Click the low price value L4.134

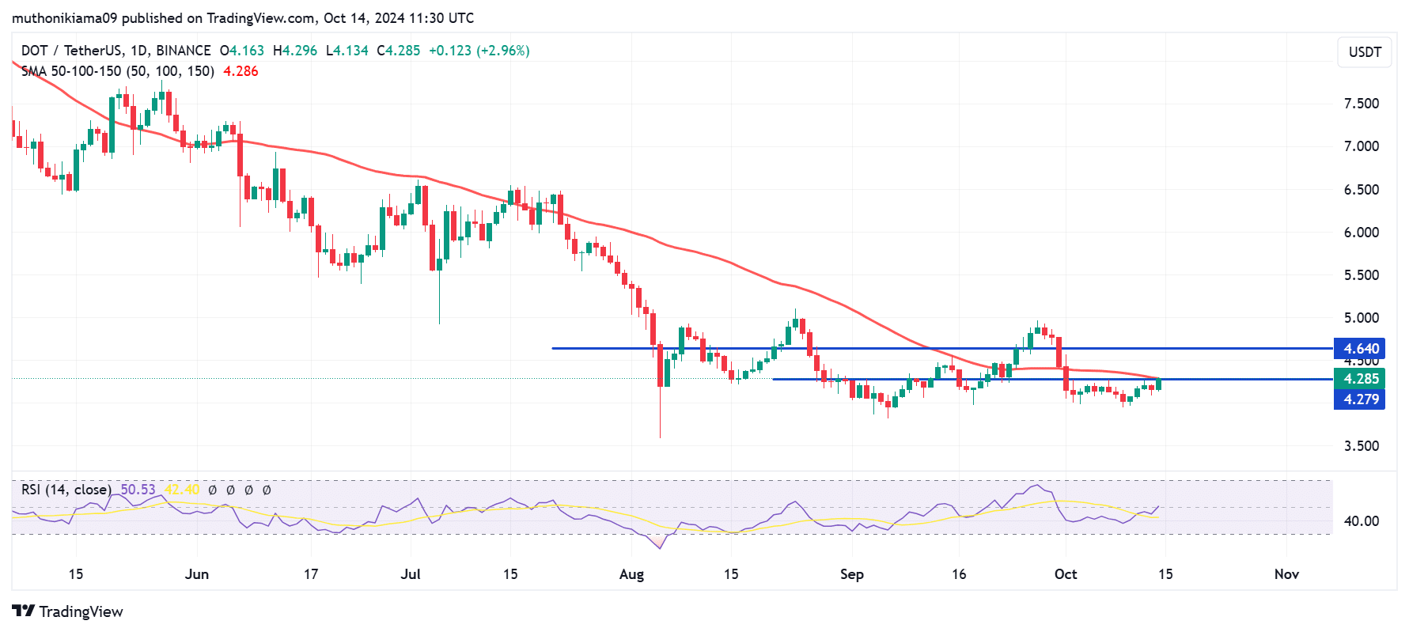[347, 51]
